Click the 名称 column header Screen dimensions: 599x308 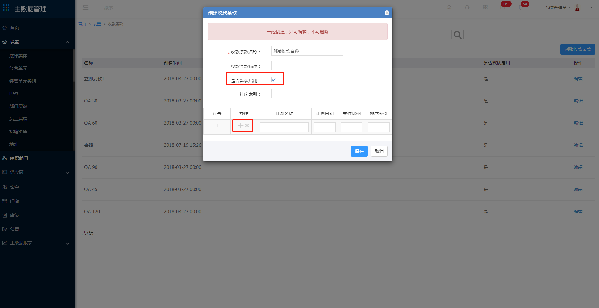coord(89,63)
